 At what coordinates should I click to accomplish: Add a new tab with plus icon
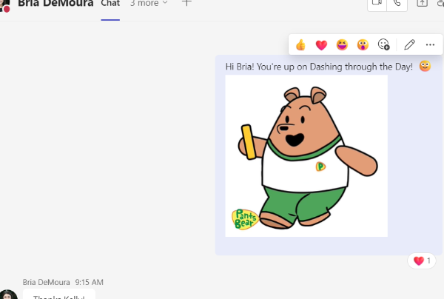click(186, 3)
